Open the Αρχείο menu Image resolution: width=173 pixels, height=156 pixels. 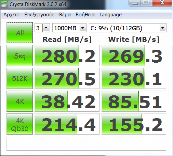[11, 15]
